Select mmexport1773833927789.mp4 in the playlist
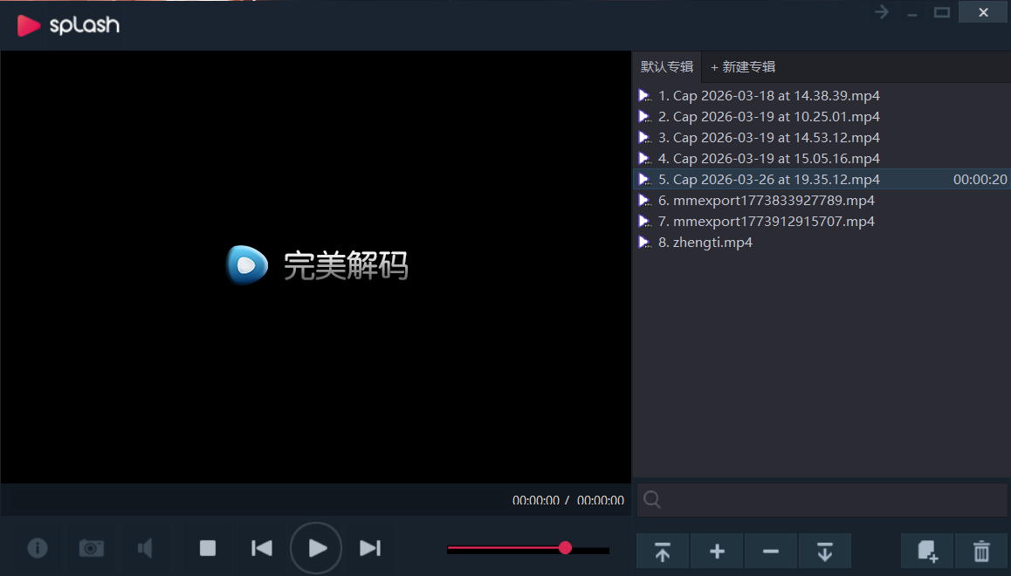This screenshot has height=576, width=1011. 767,200
